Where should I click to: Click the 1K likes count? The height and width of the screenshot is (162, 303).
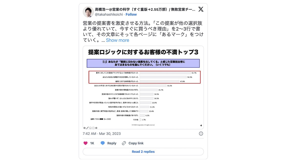(x=92, y=143)
